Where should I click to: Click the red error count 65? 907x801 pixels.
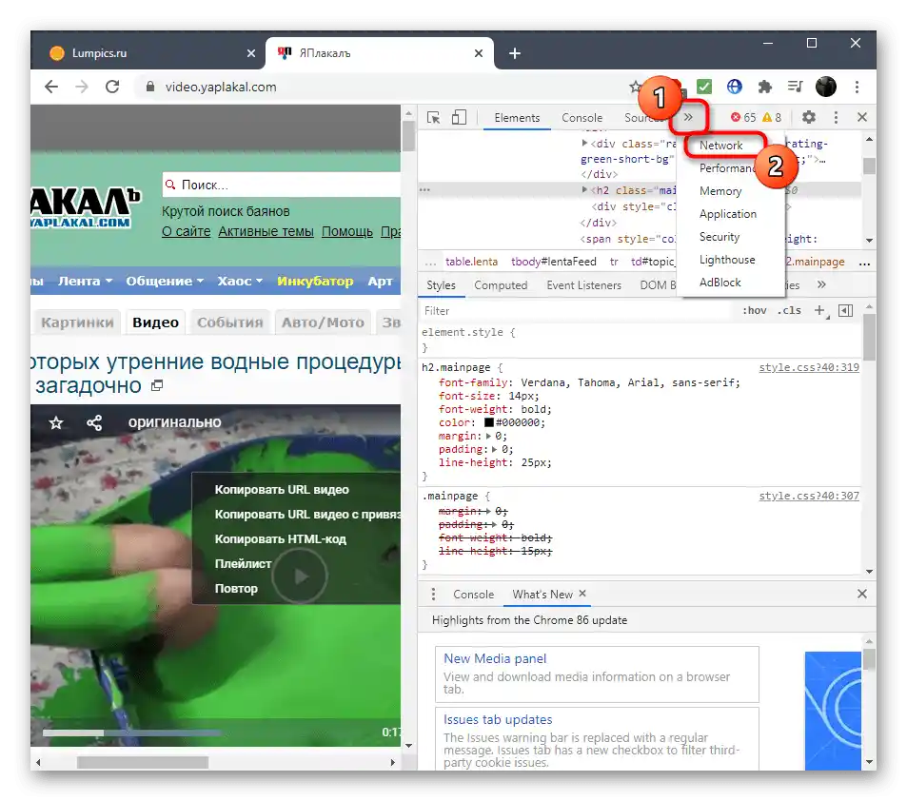click(743, 117)
